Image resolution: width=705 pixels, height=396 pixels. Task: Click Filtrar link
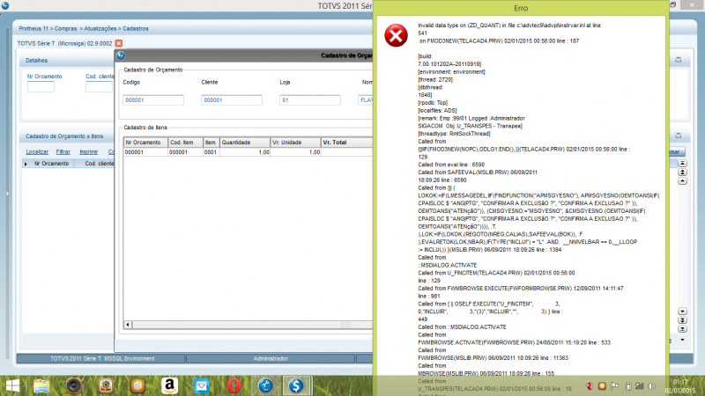coord(63,151)
